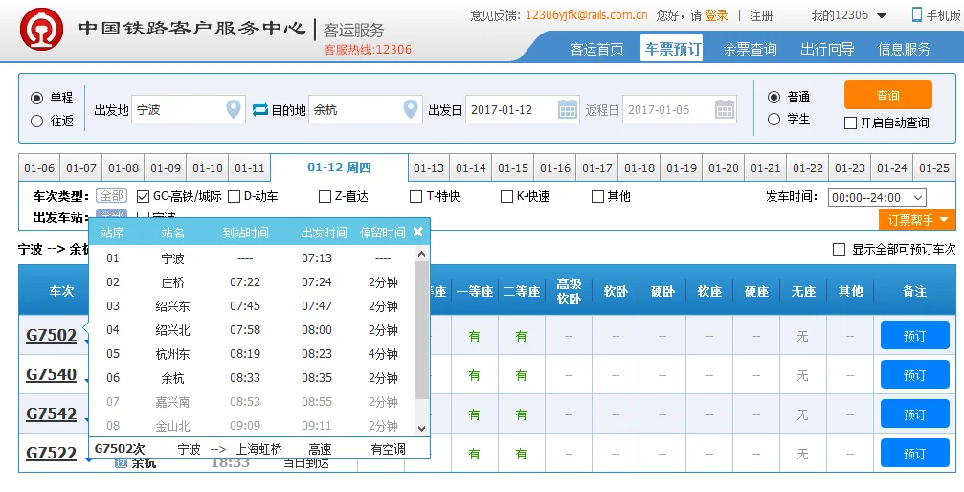
Task: Open the 车票预订 navigation tab
Action: 673,49
